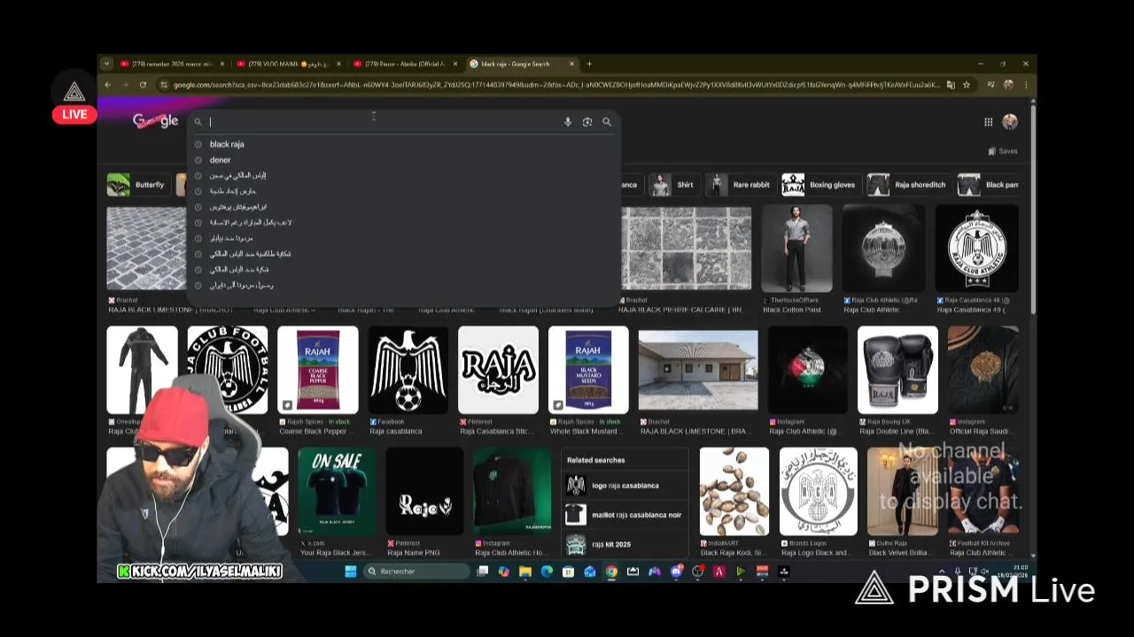Choose the 'black raja' search suggestion
Screen dimensions: 1134x637
(x=227, y=144)
